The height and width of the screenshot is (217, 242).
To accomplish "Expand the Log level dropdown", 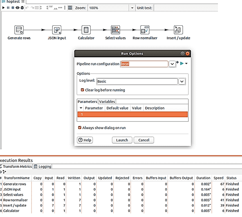I will 182,81.
